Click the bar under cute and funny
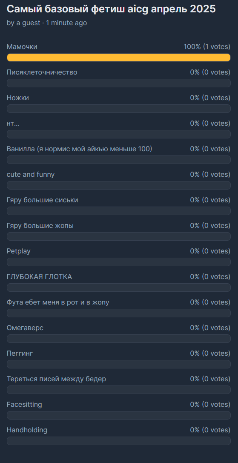The width and height of the screenshot is (238, 463). (118, 185)
